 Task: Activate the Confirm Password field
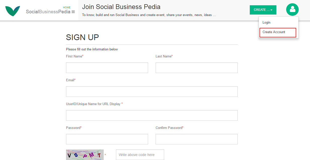[x=197, y=139]
